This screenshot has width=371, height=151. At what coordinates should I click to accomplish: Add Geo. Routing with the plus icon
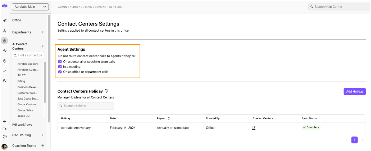43,135
